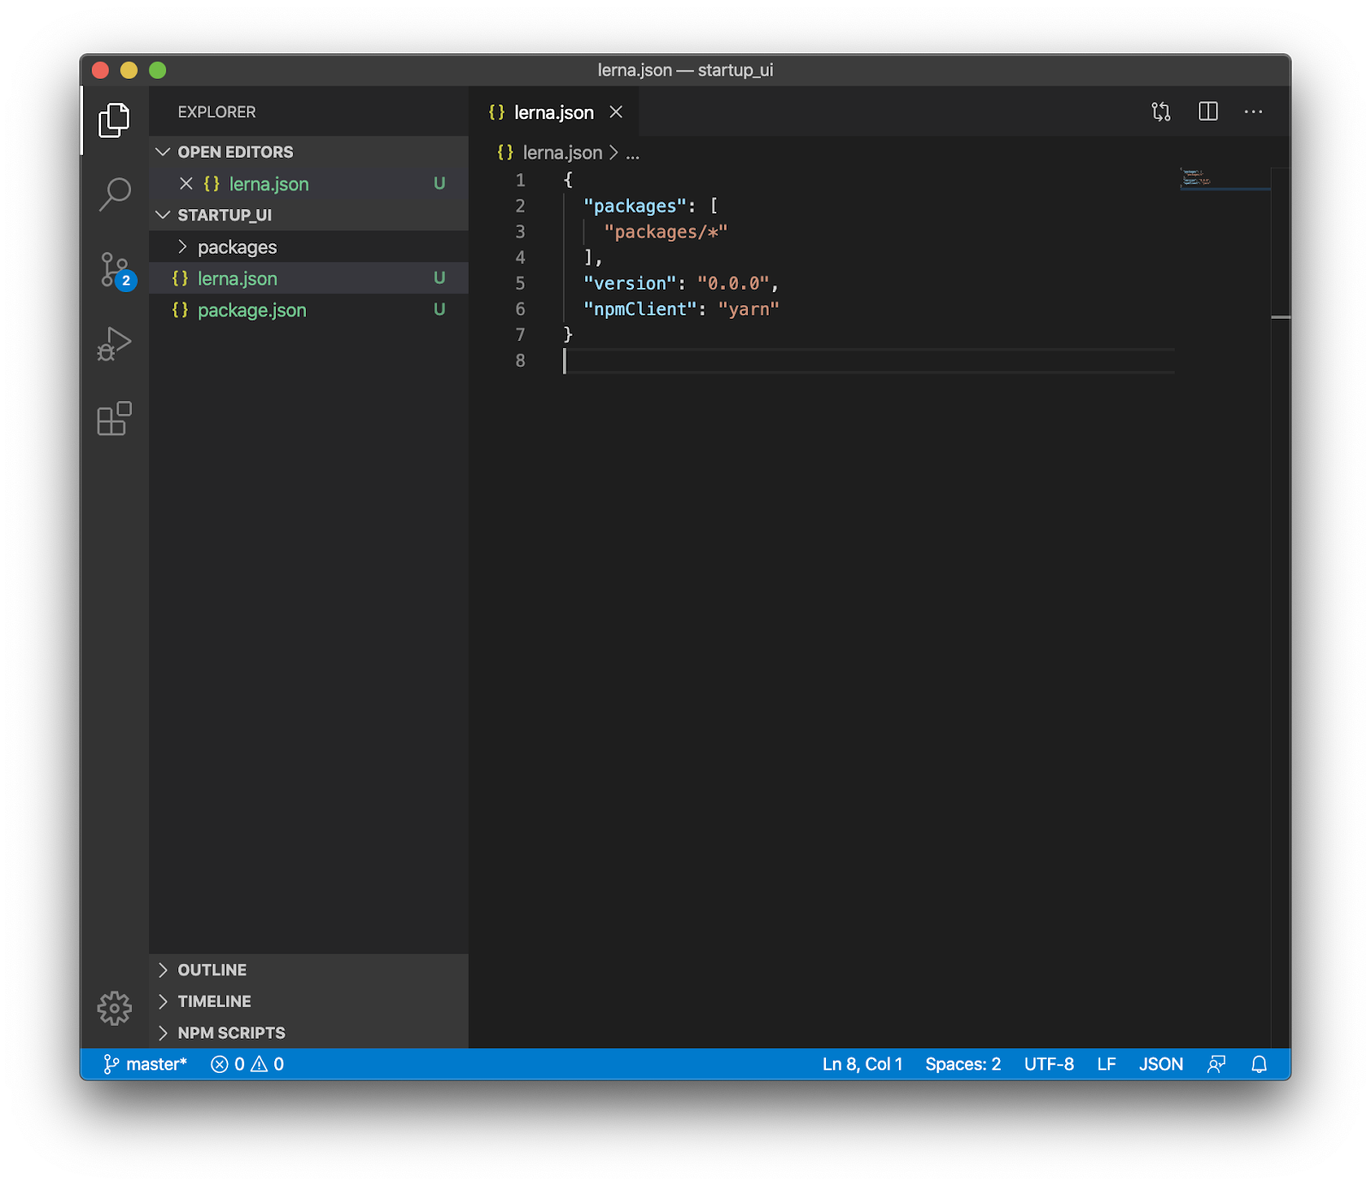
Task: Close lerna.json under Open Editors
Action: [x=186, y=183]
